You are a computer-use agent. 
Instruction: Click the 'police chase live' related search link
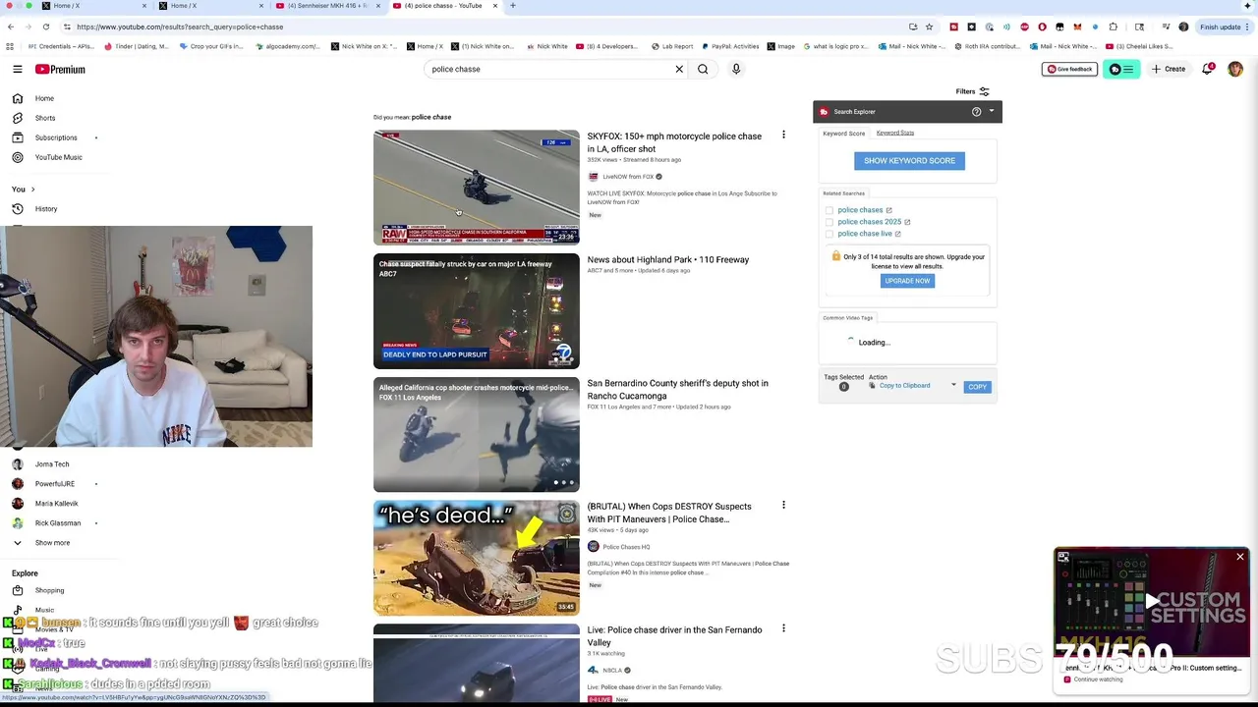(865, 234)
